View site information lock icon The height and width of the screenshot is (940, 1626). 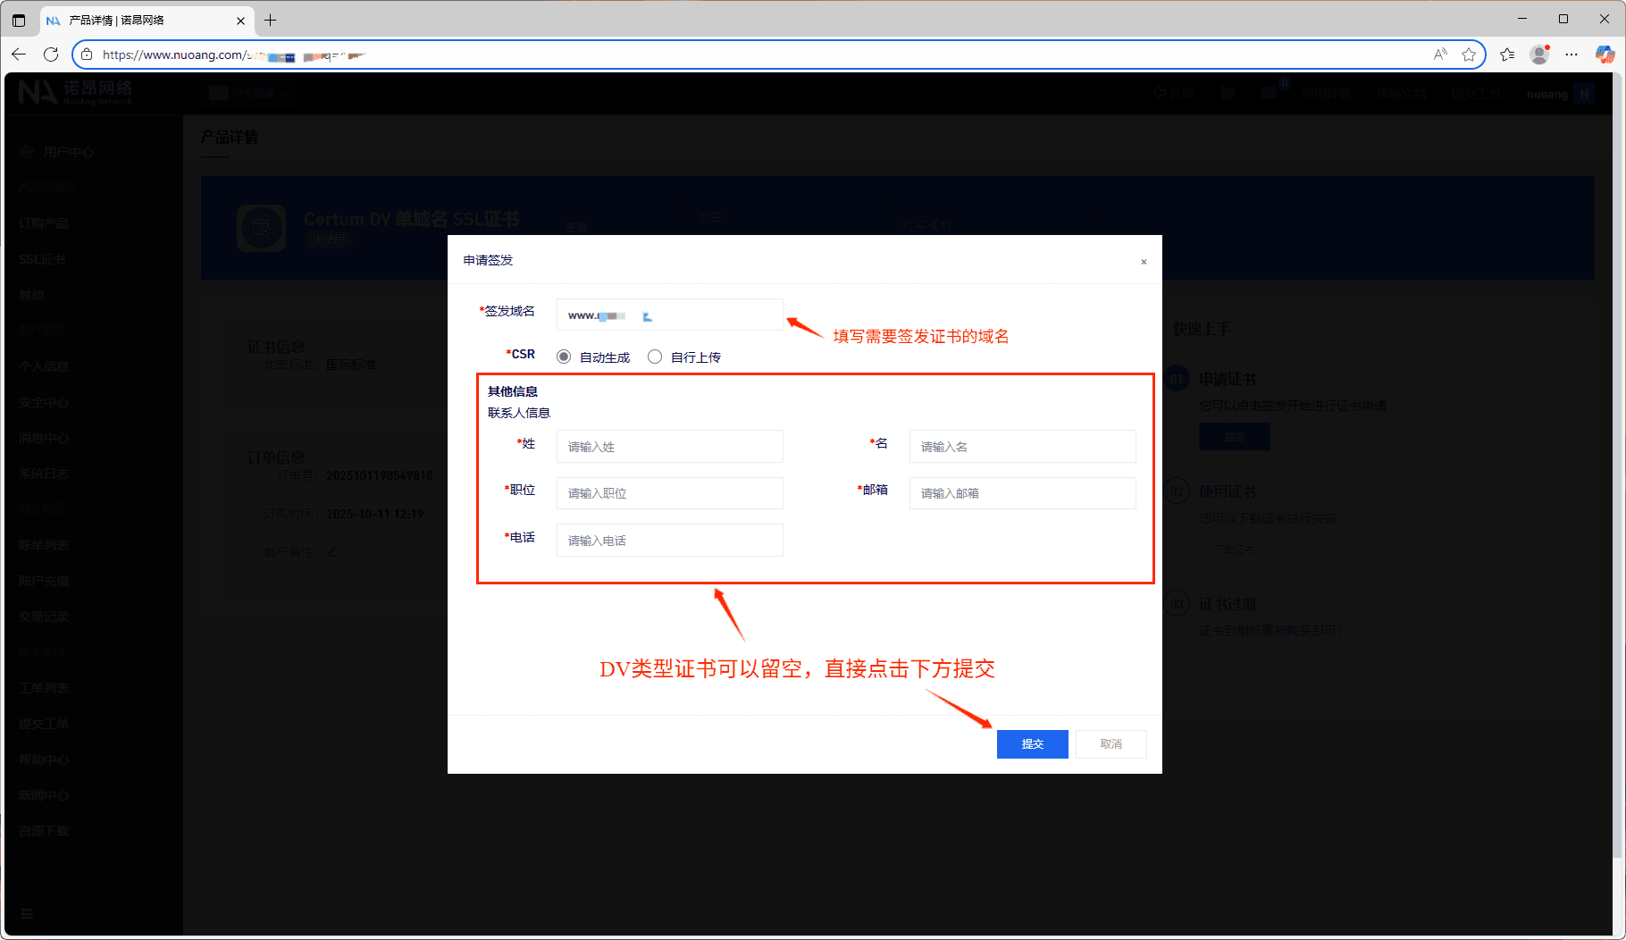(87, 55)
